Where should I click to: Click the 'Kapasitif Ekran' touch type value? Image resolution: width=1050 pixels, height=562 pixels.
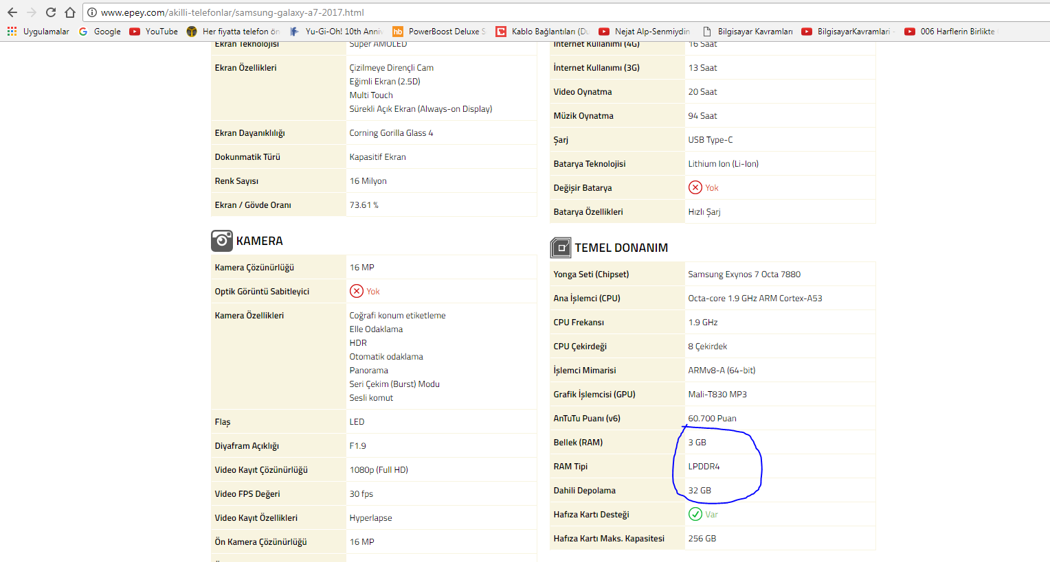[x=378, y=157]
